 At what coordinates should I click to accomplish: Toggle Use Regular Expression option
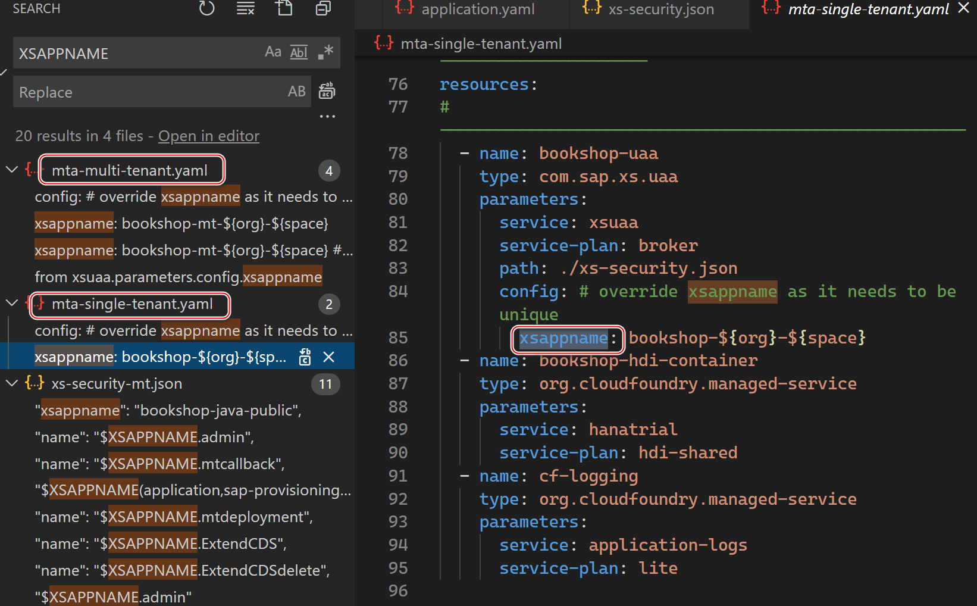coord(325,52)
